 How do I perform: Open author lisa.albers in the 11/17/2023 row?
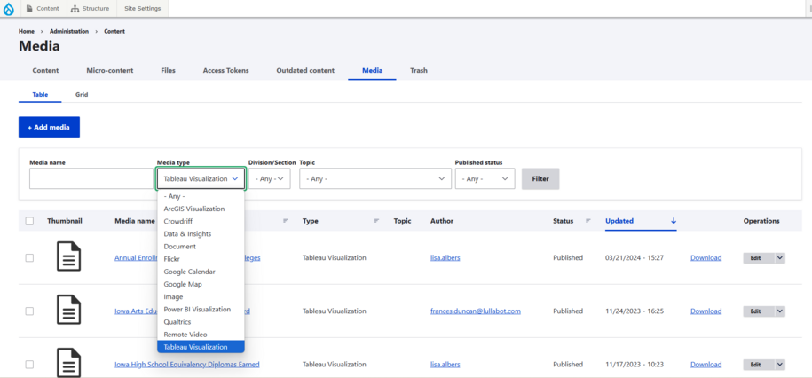(x=445, y=365)
